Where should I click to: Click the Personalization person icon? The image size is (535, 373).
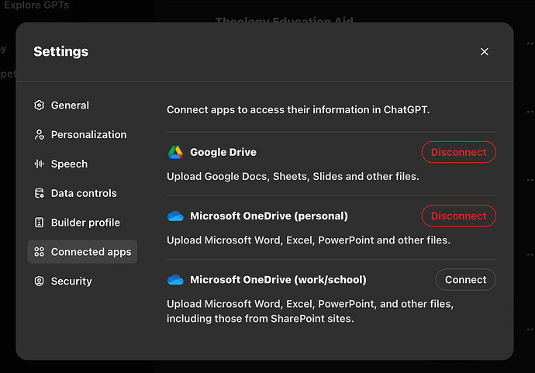pyautogui.click(x=40, y=134)
